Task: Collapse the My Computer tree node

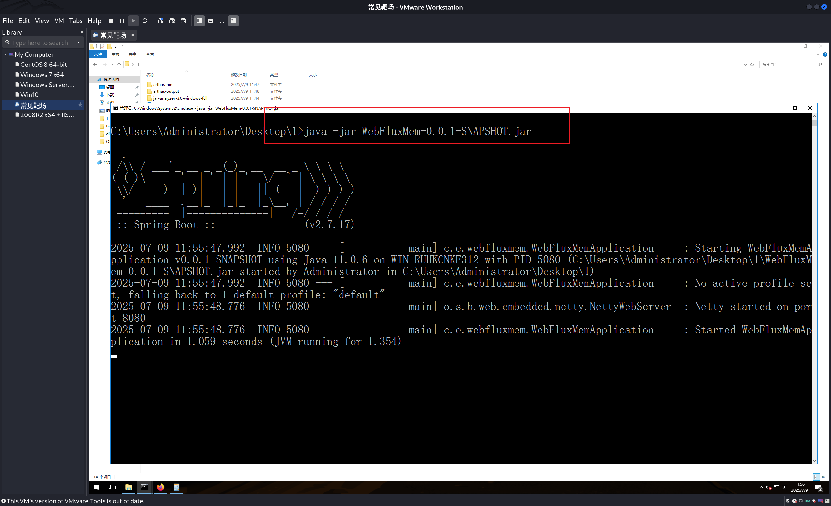Action: (x=6, y=54)
